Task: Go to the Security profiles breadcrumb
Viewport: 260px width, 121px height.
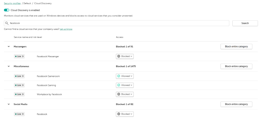Action: (x=12, y=3)
